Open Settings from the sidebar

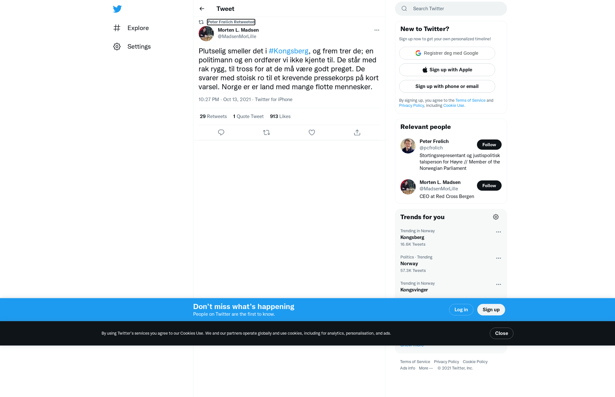[x=132, y=46]
